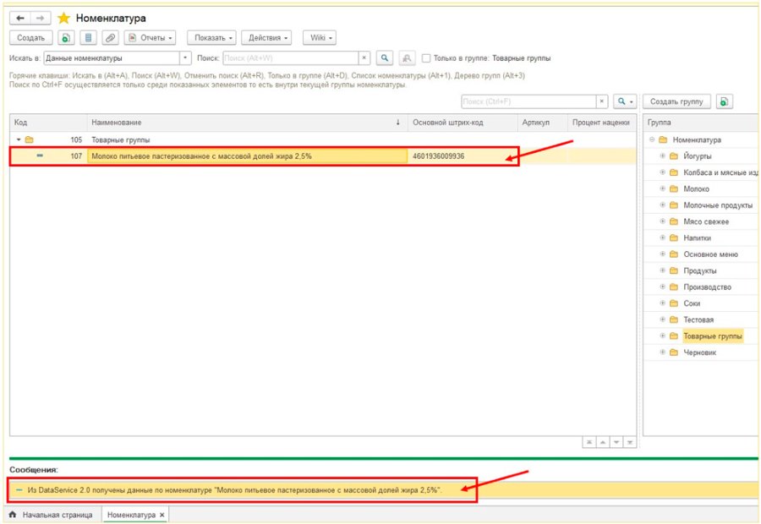Click the Создать button

coord(31,37)
